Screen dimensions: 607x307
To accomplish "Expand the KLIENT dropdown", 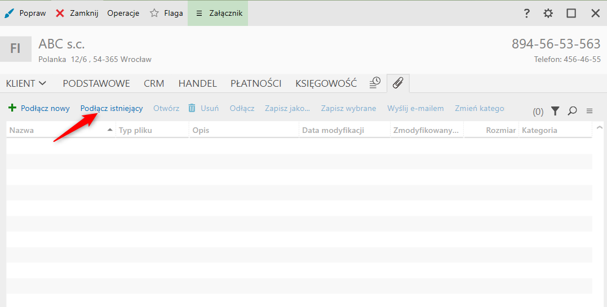I will tap(26, 83).
